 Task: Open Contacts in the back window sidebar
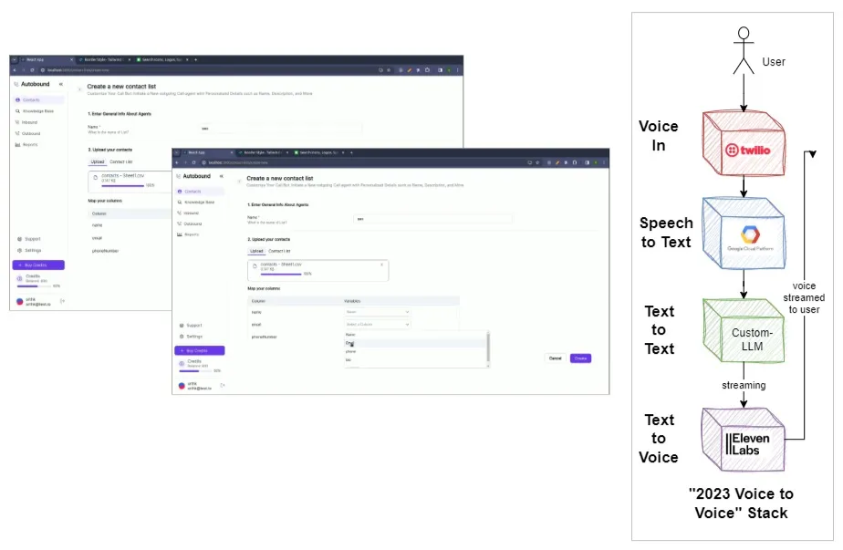(x=39, y=100)
